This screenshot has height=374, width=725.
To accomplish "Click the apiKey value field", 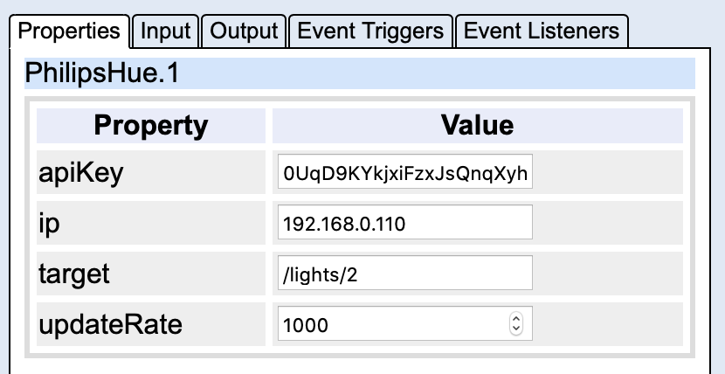I will point(405,171).
